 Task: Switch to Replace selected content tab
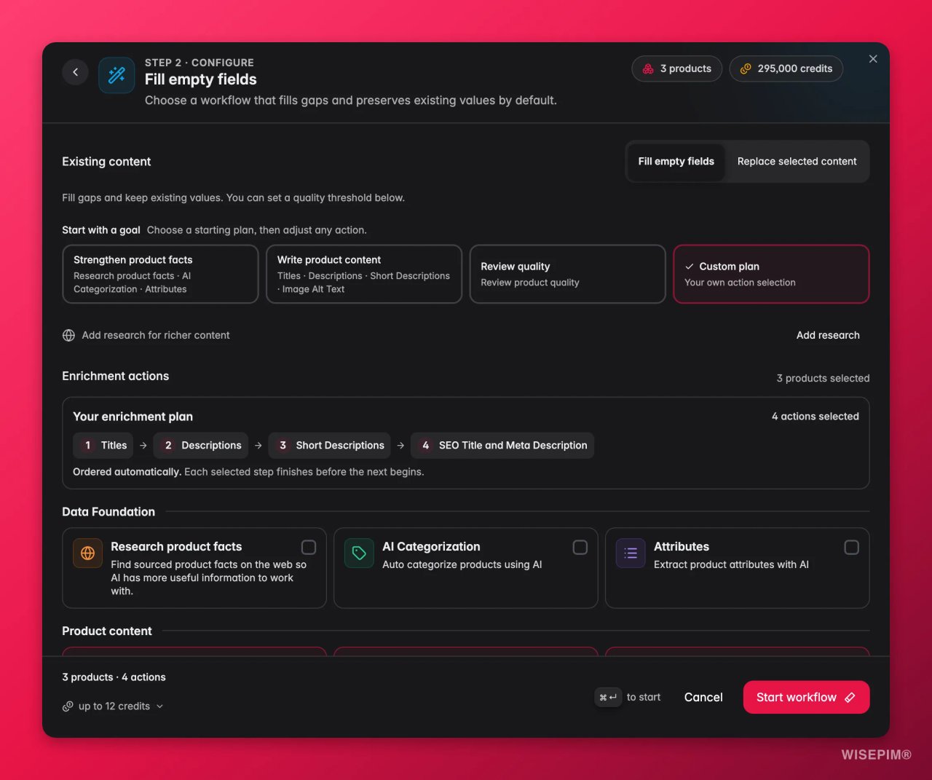click(x=797, y=161)
